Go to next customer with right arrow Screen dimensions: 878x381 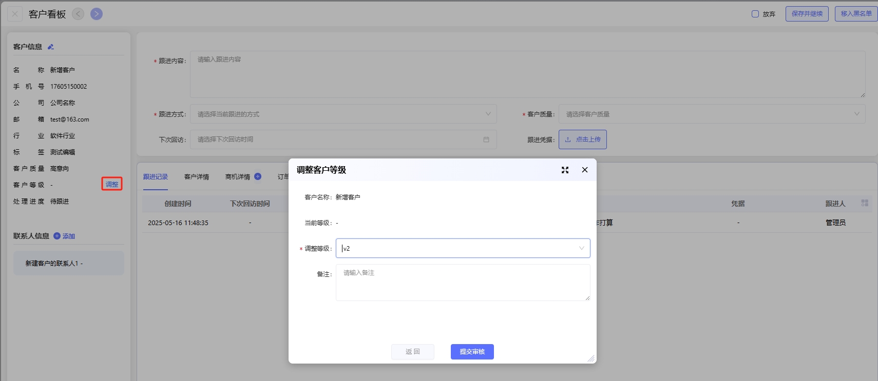tap(97, 14)
